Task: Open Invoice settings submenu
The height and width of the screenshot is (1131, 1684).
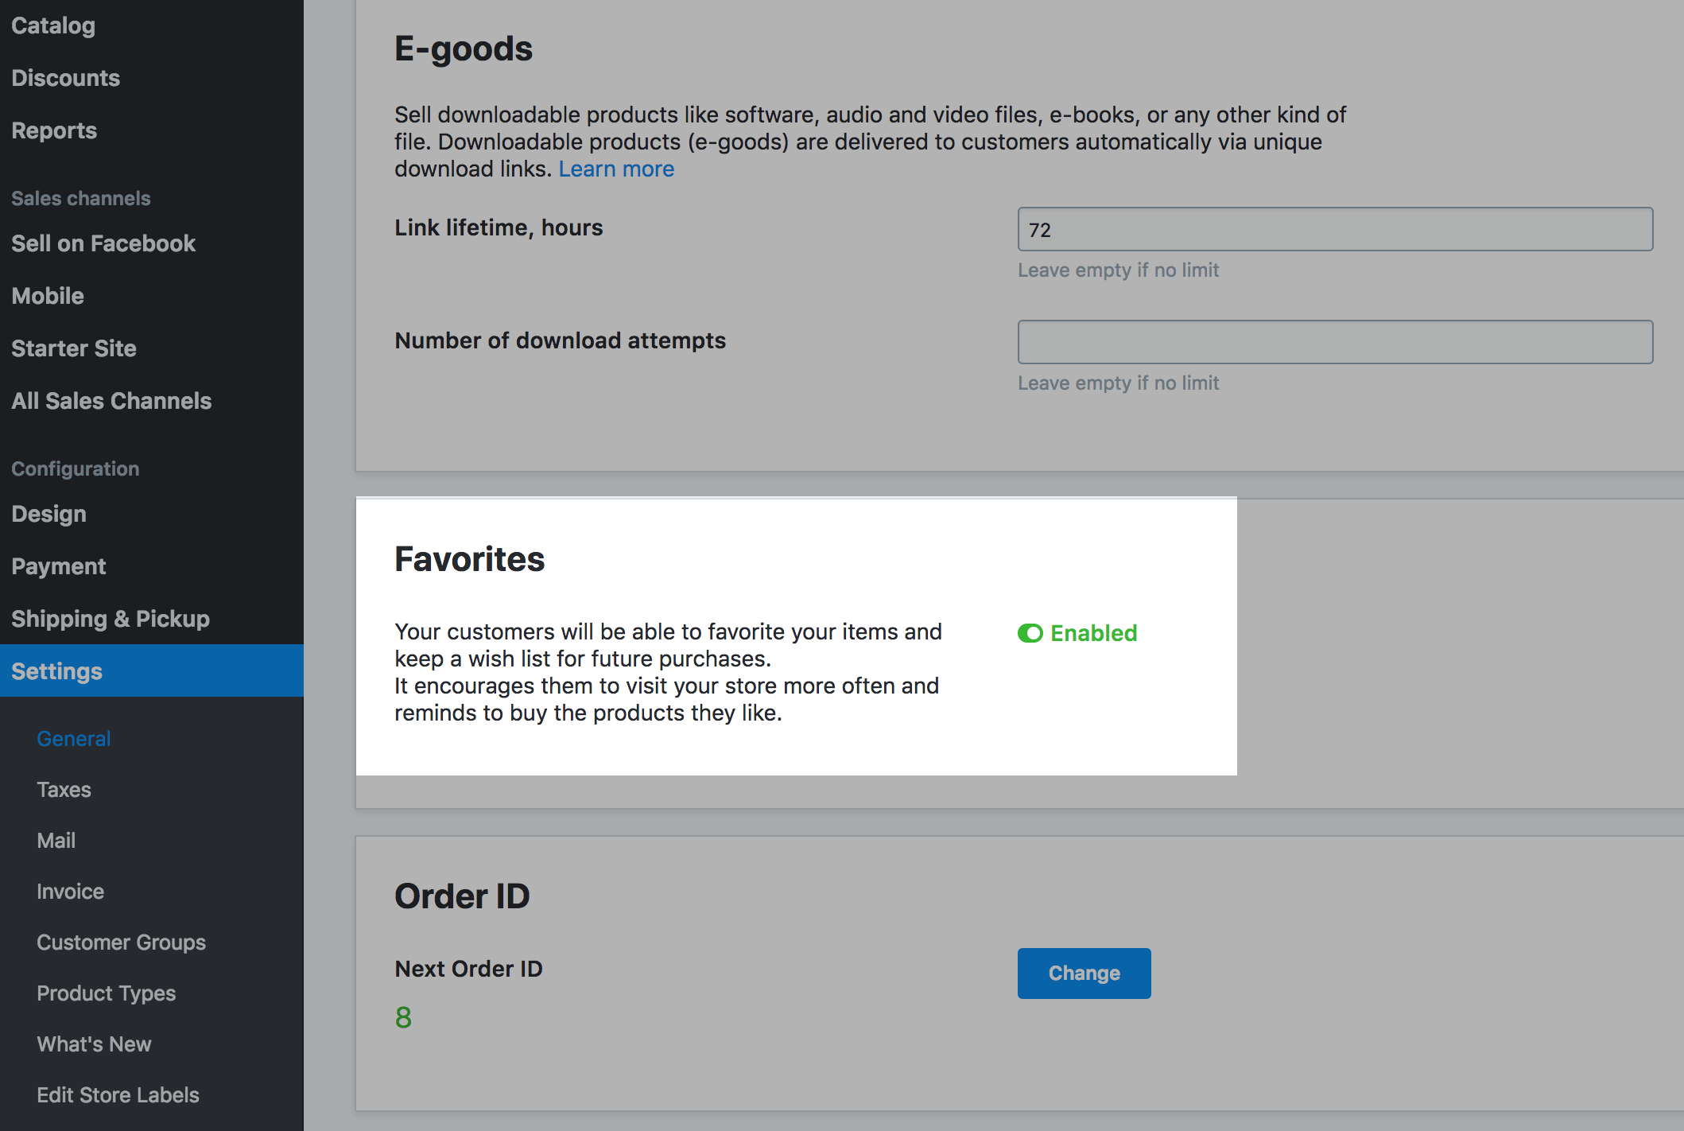Action: pyautogui.click(x=70, y=892)
